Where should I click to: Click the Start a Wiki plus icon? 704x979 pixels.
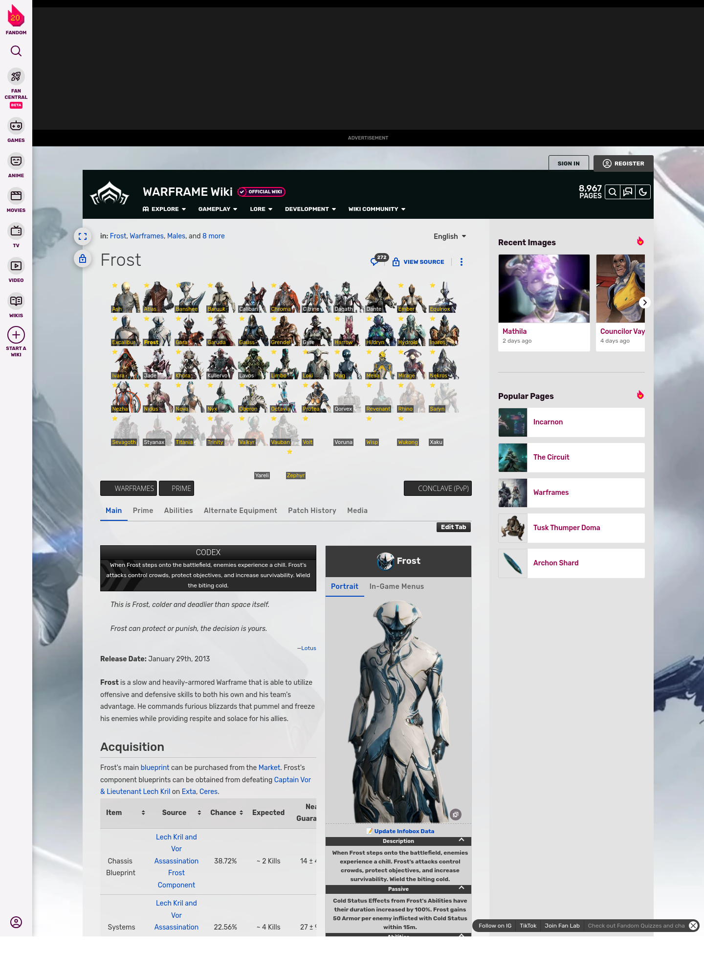point(16,335)
